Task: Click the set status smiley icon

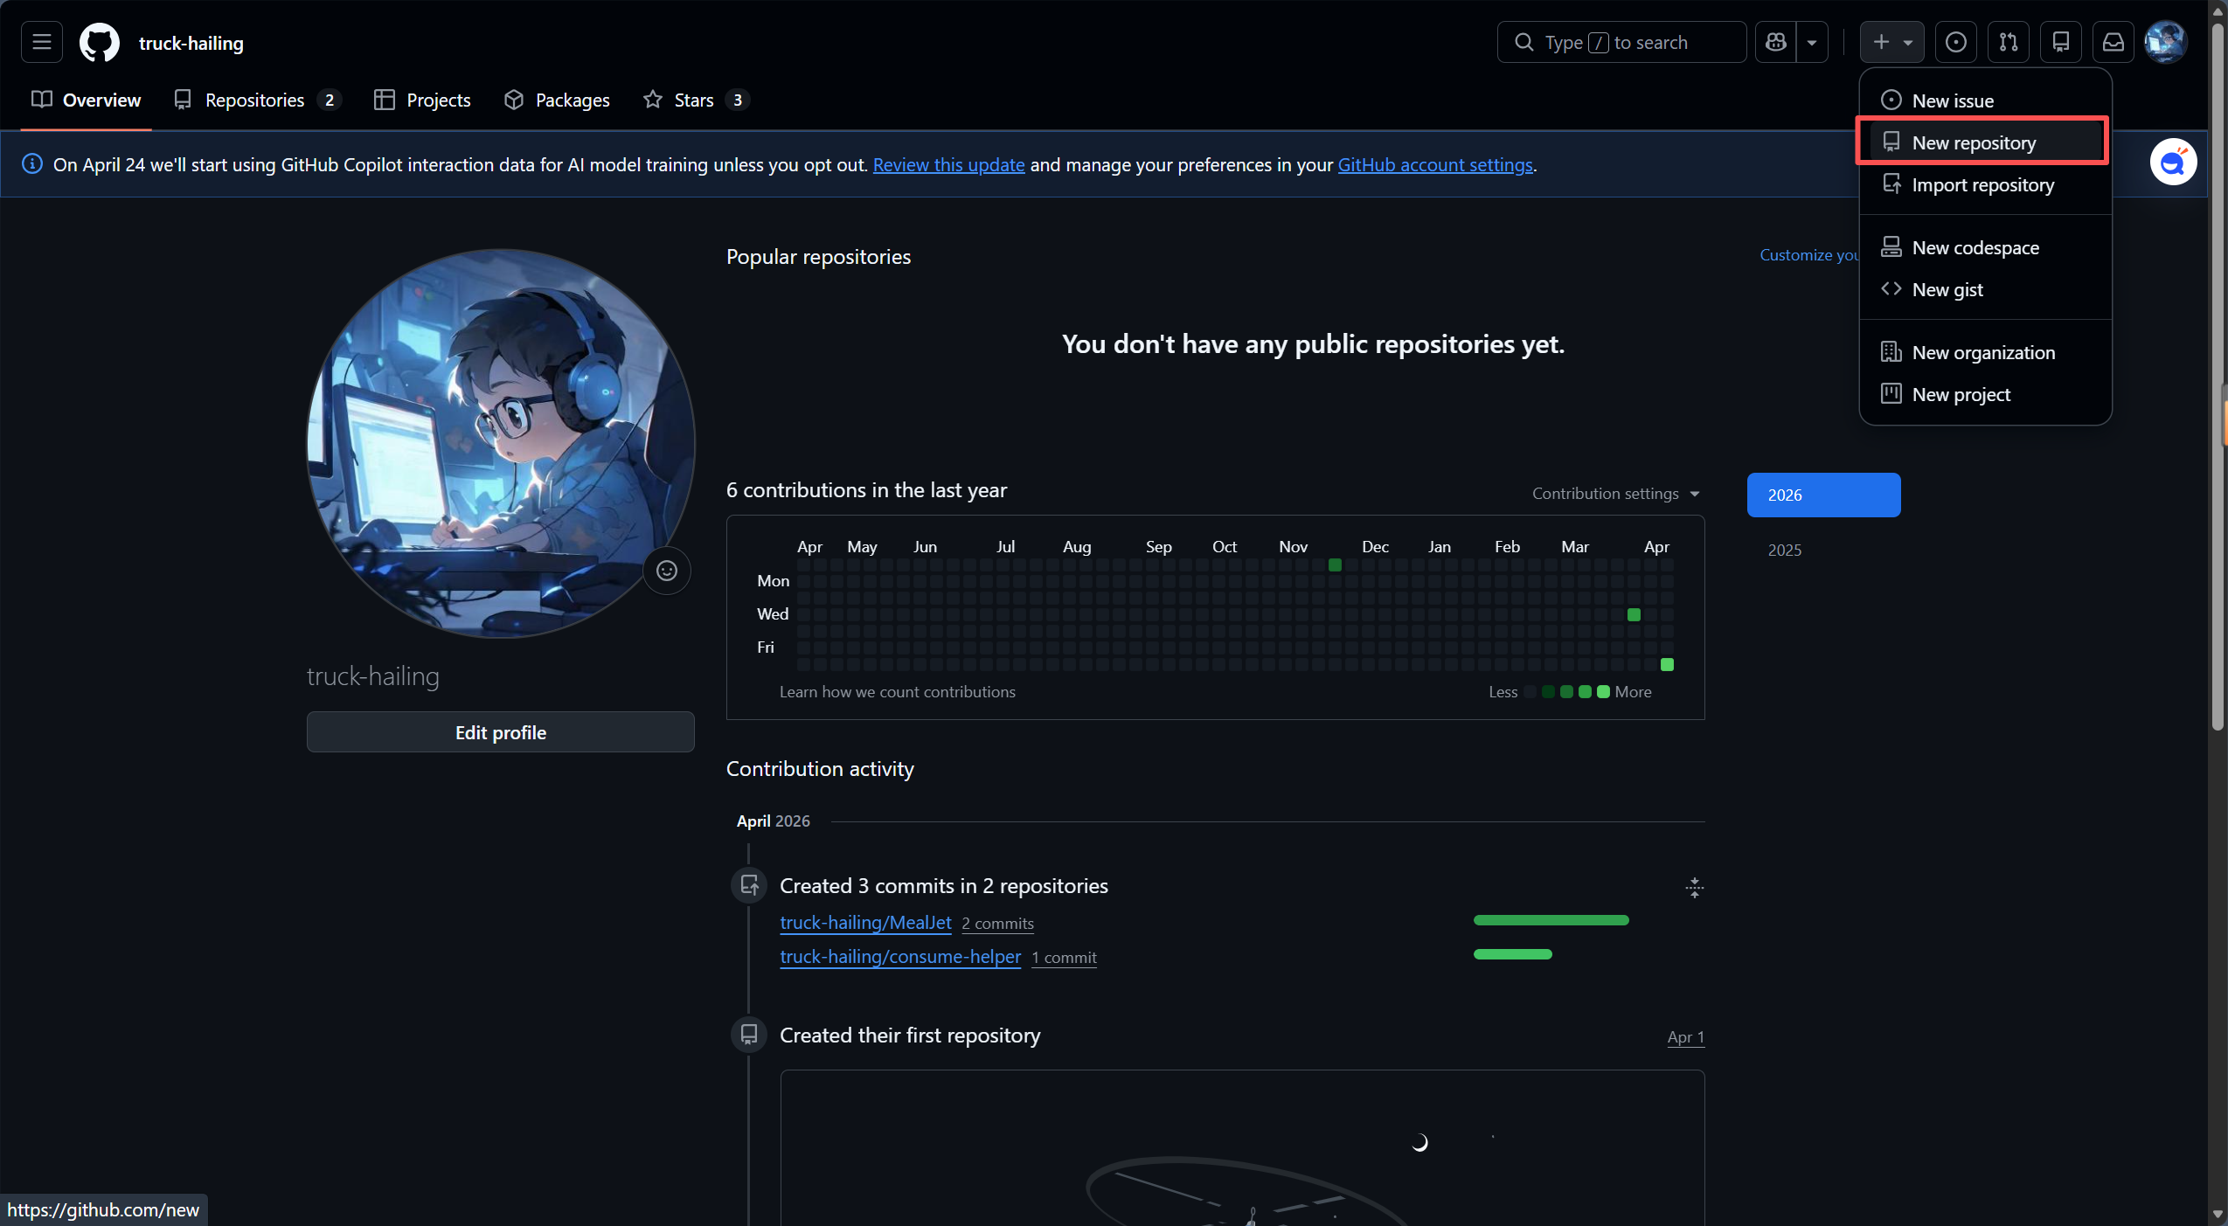Action: click(x=666, y=571)
